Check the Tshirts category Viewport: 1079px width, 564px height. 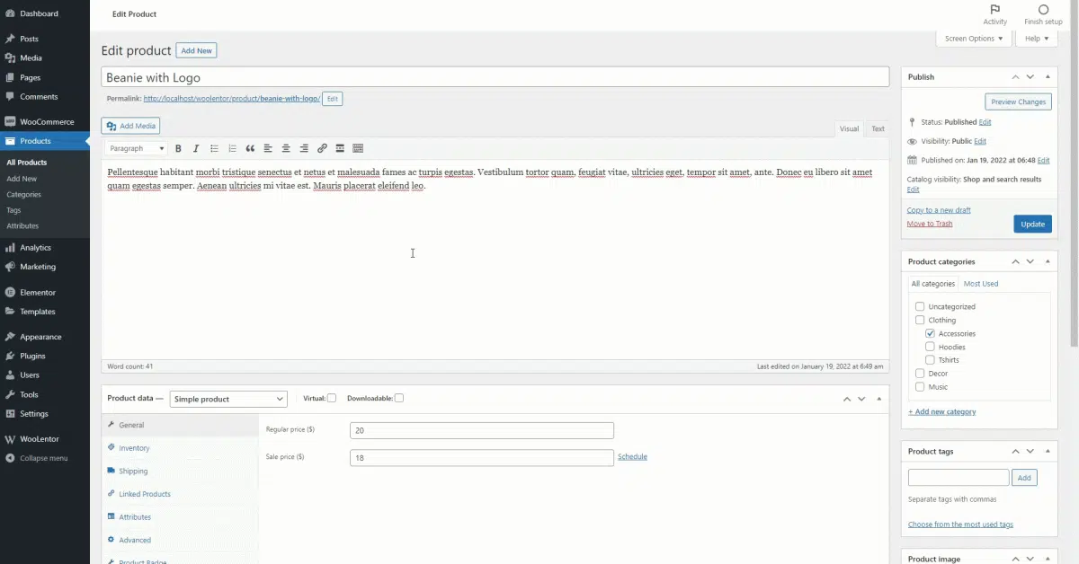click(x=931, y=360)
